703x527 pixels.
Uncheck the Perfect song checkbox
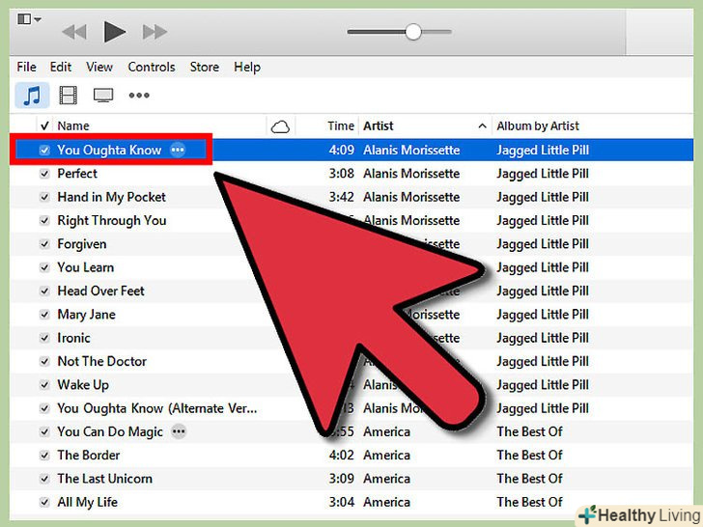tap(44, 174)
